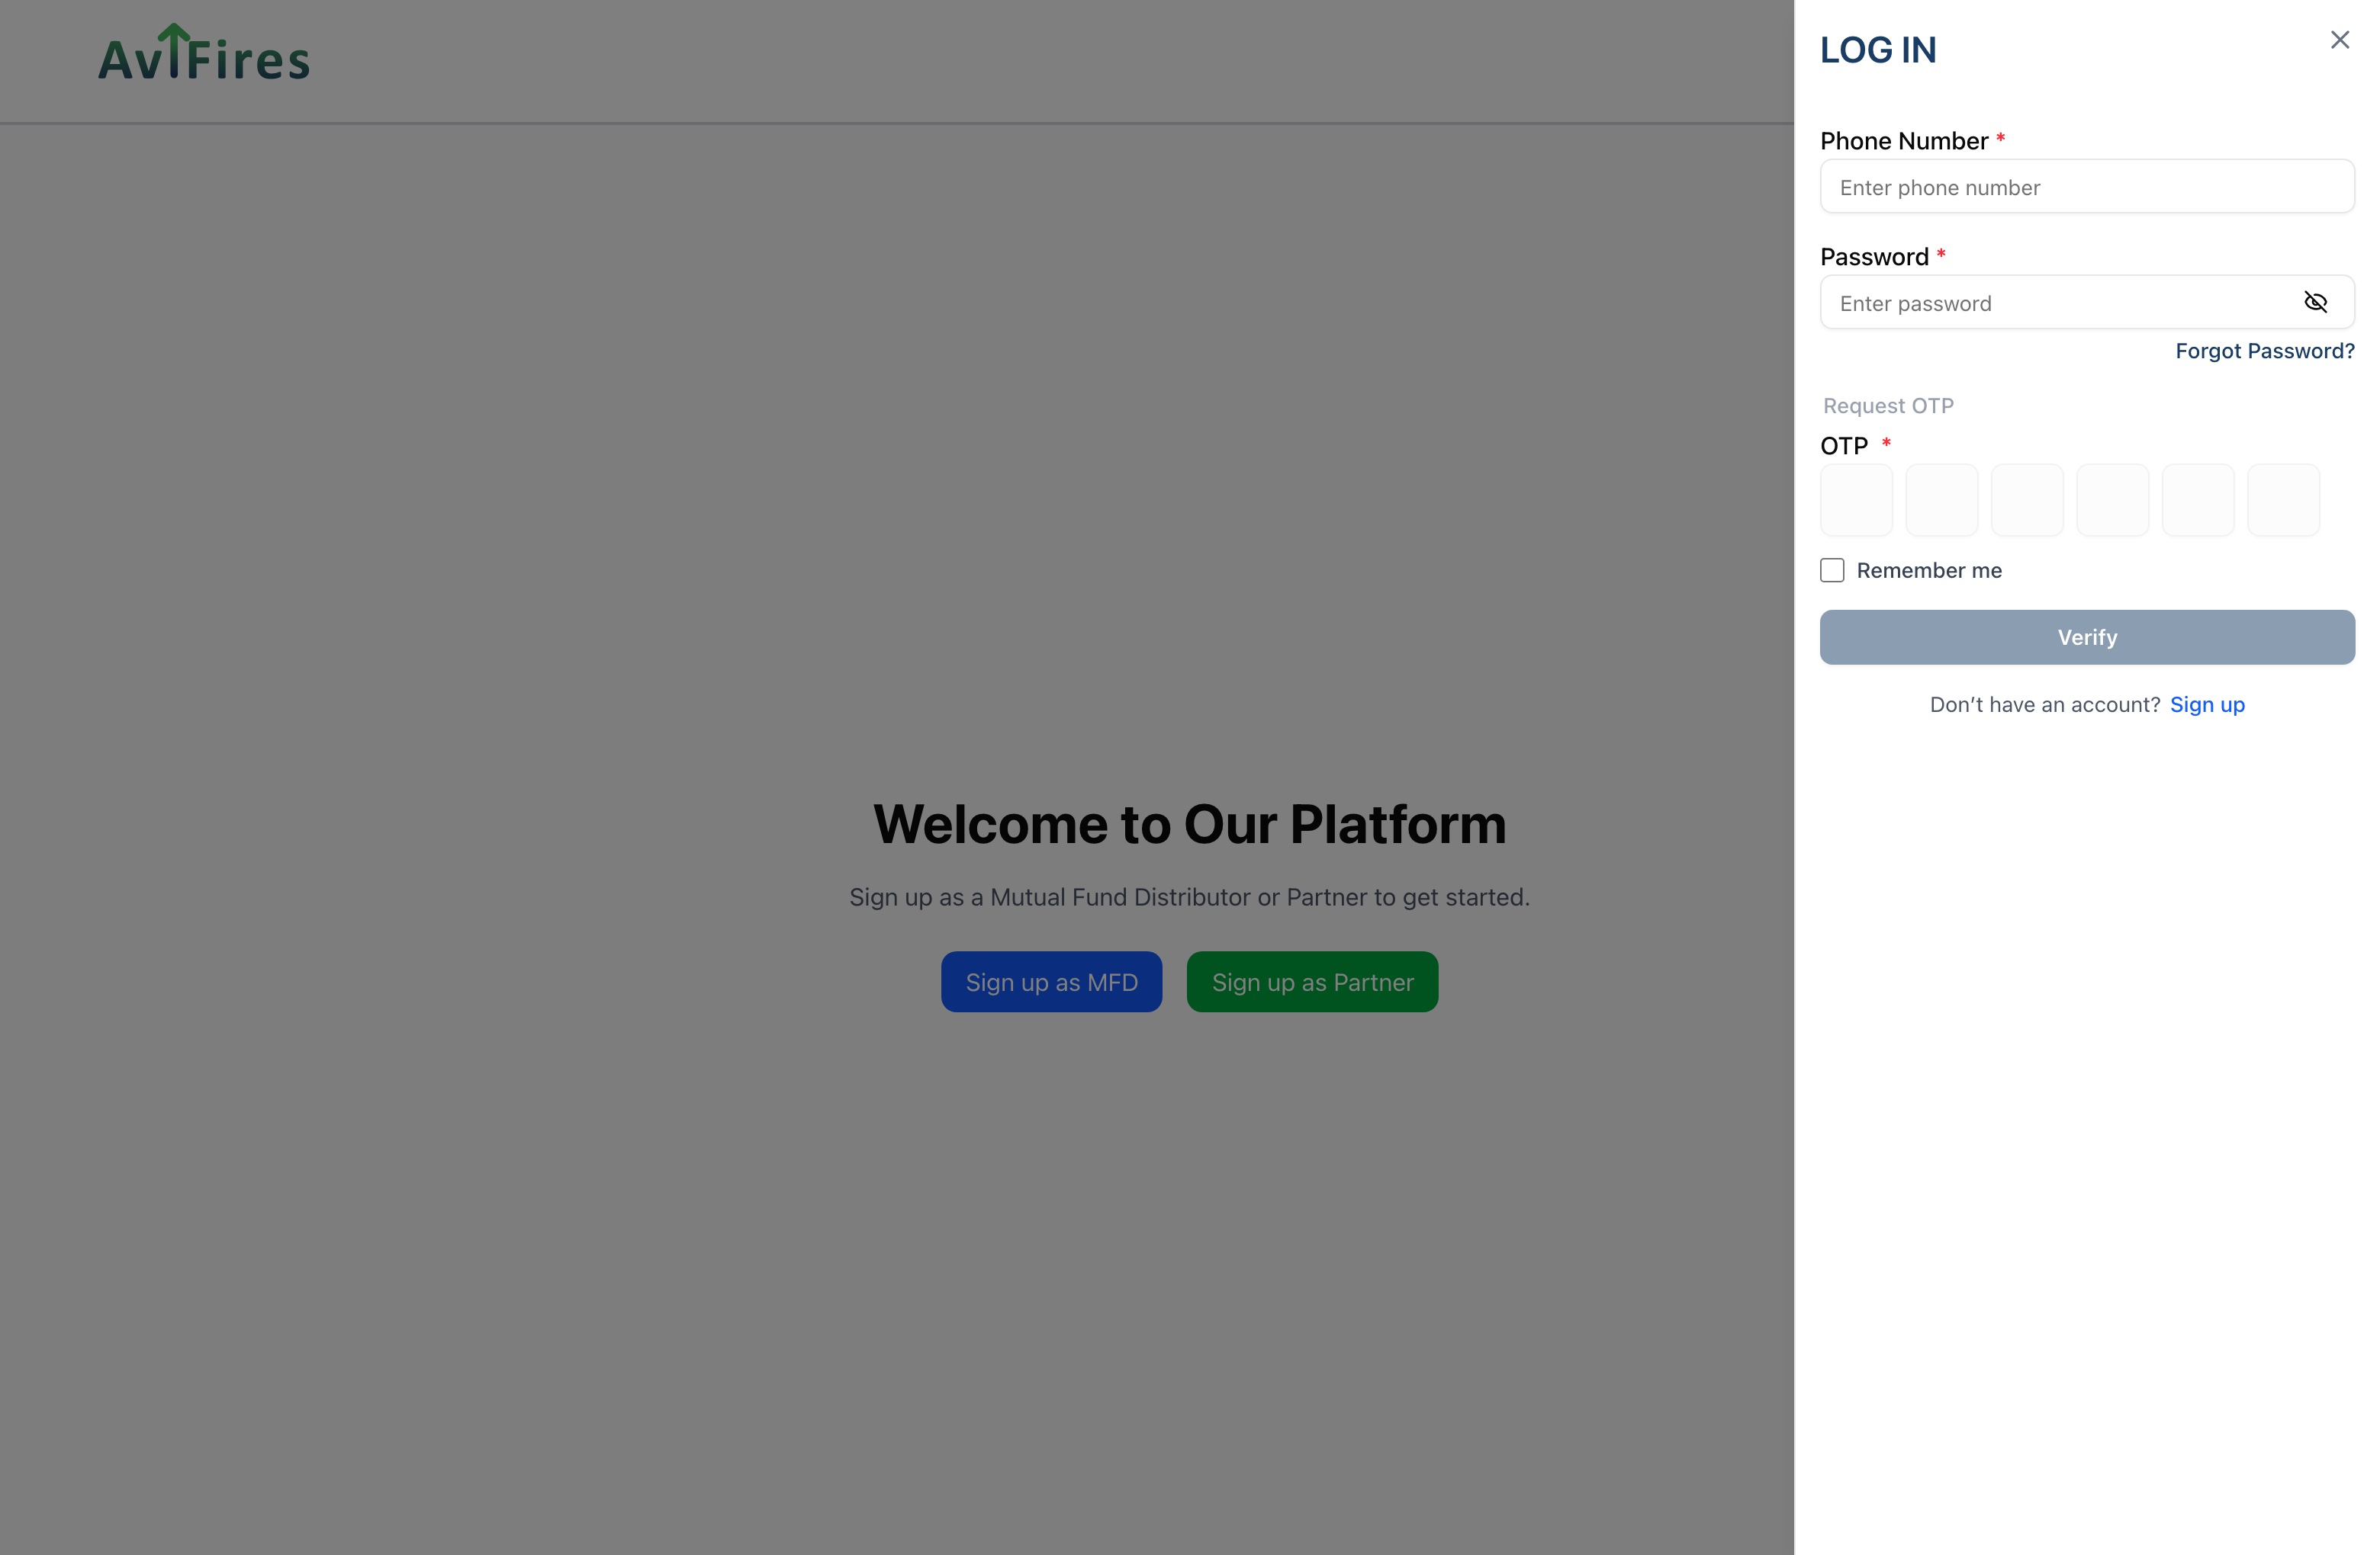Image resolution: width=2380 pixels, height=1555 pixels.
Task: Click 'Don't have an account?' text
Action: point(2044,704)
